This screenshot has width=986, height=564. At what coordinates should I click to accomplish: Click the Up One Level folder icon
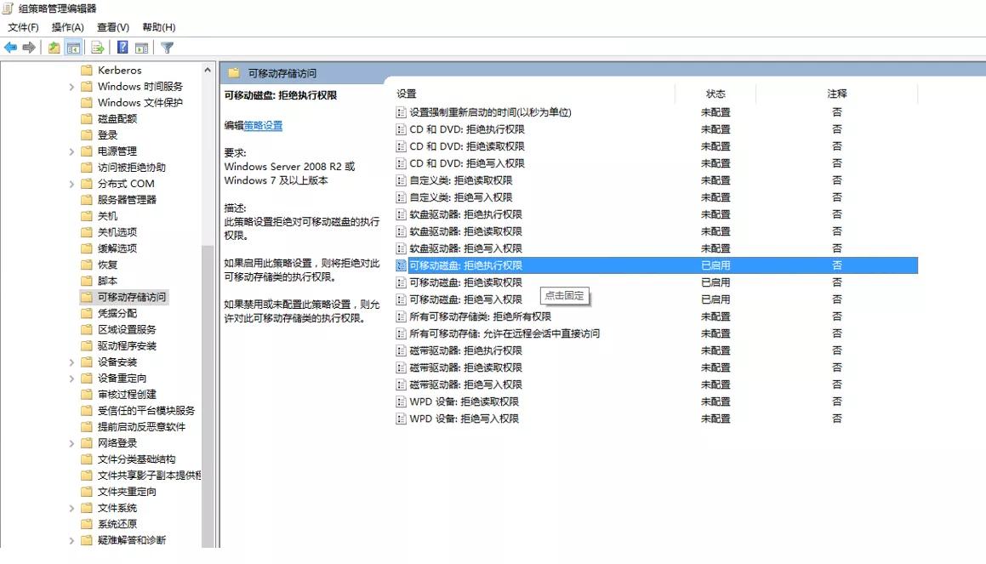(x=54, y=48)
